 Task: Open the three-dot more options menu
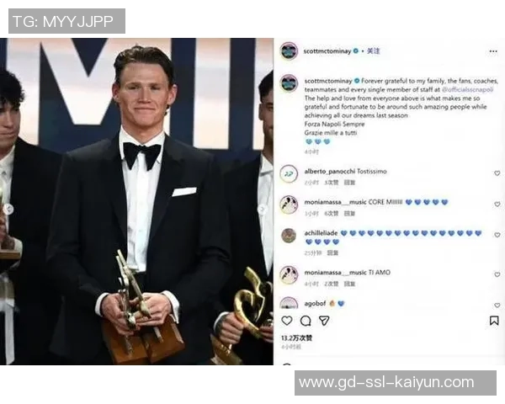click(x=493, y=51)
